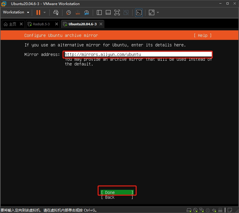This screenshot has height=213, width=239.
Task: Click the message log status icon
Action: point(230,210)
